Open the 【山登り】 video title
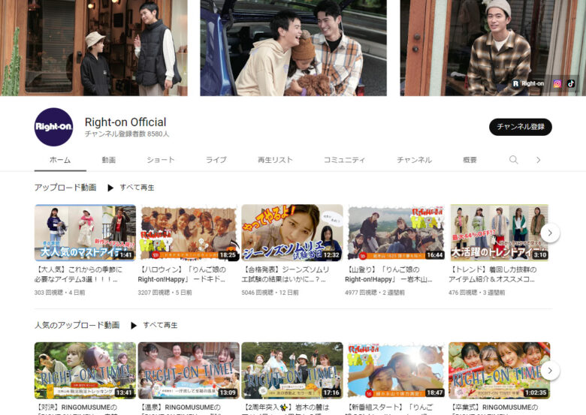Viewport: 586px width, 415px height. coord(388,275)
